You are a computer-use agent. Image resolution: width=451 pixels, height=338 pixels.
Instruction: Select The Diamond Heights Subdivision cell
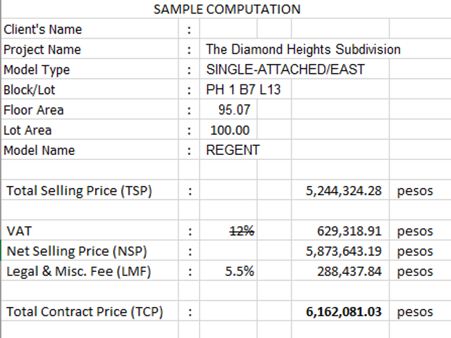(303, 49)
